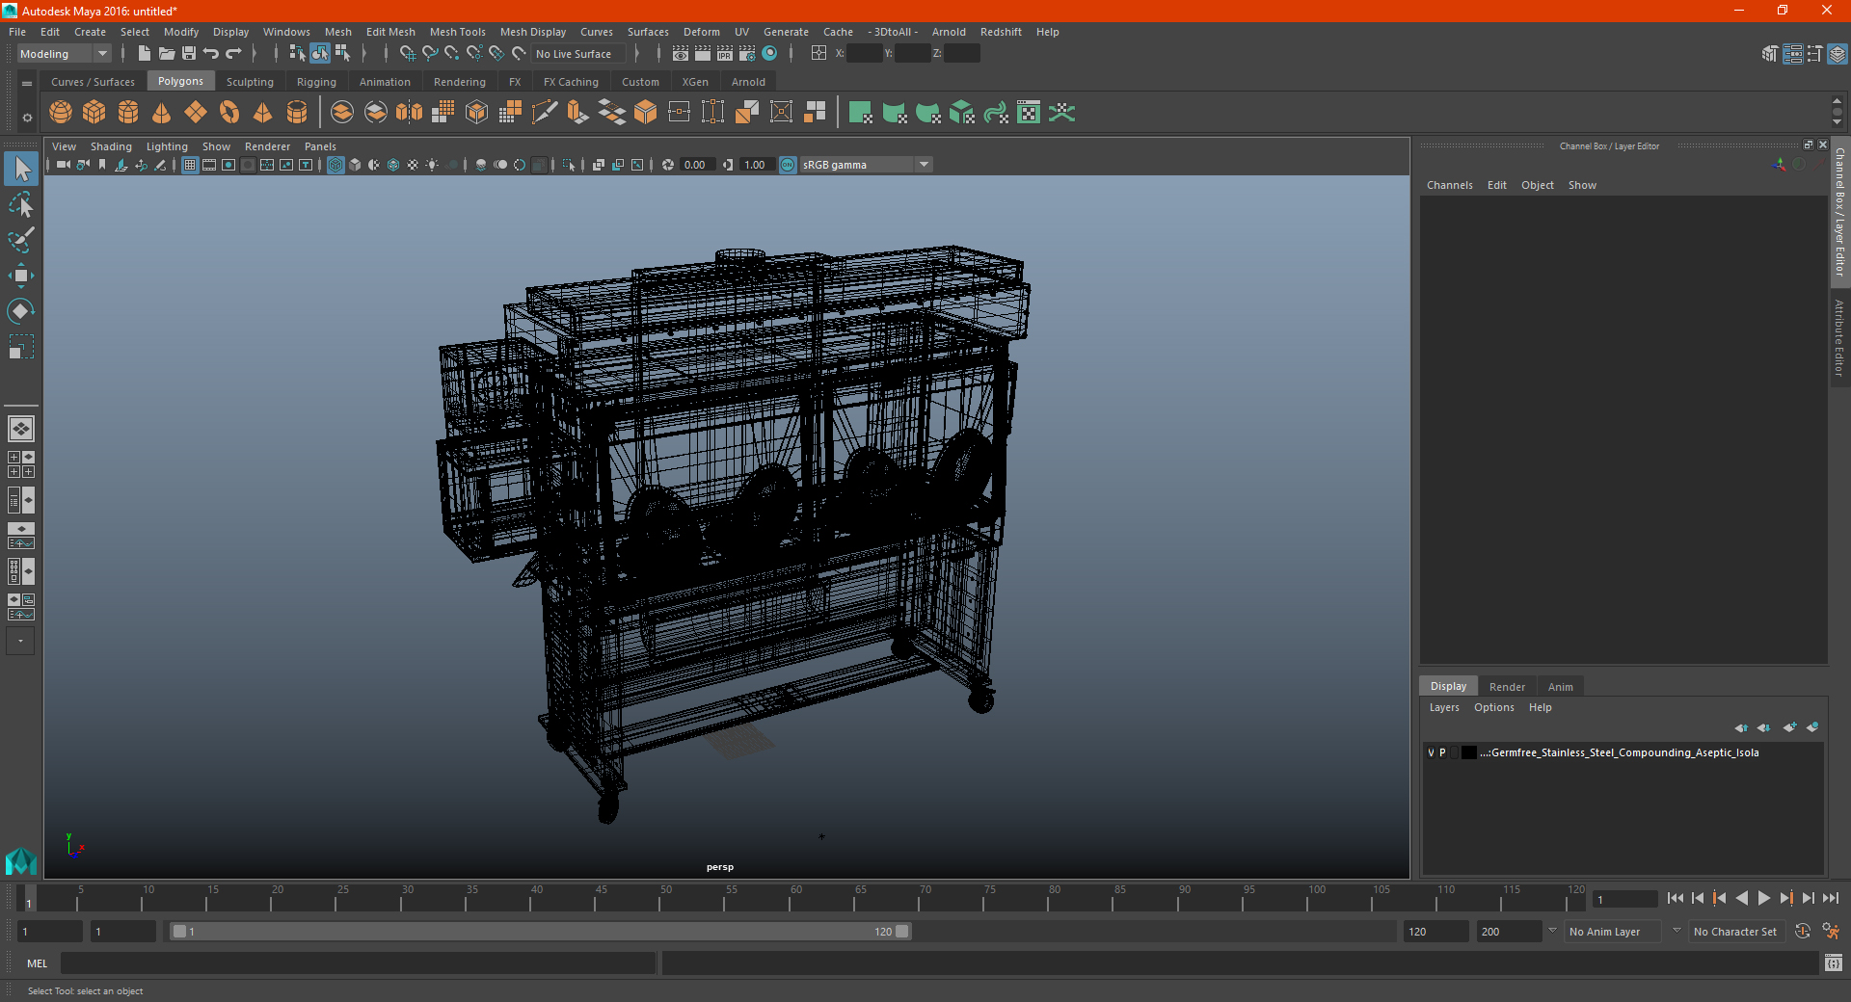The height and width of the screenshot is (1002, 1851).
Task: Create a polygon cone from shelf
Action: pyautogui.click(x=162, y=113)
